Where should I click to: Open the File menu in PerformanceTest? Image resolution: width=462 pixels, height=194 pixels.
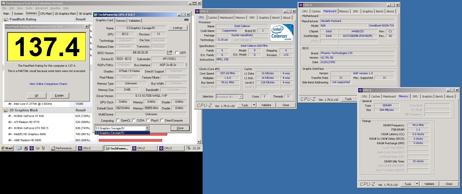pyautogui.click(x=4, y=8)
